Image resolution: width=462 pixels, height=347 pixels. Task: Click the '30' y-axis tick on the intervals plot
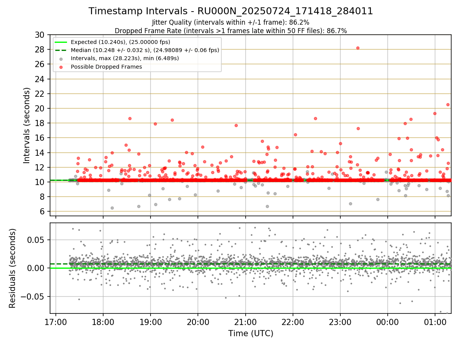[x=40, y=35]
